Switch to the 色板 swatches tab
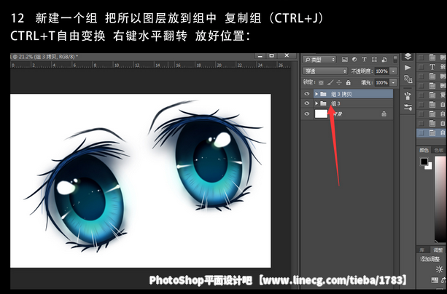This screenshot has height=294, width=447. click(x=438, y=150)
